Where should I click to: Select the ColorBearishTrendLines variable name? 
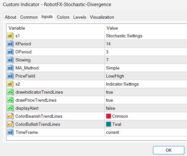click(x=39, y=116)
